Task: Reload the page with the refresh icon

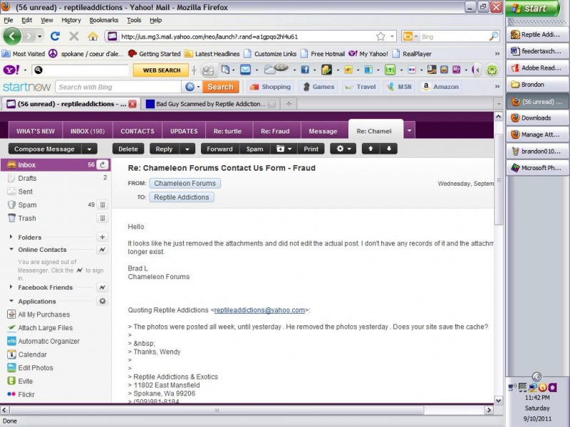Action: point(55,36)
